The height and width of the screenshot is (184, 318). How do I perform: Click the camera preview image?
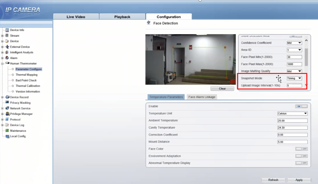[x=191, y=60]
